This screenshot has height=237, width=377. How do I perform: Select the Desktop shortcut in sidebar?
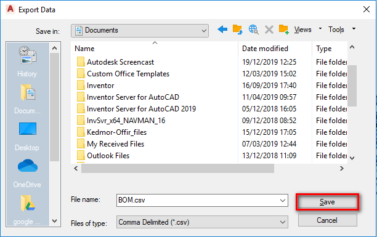point(27,136)
